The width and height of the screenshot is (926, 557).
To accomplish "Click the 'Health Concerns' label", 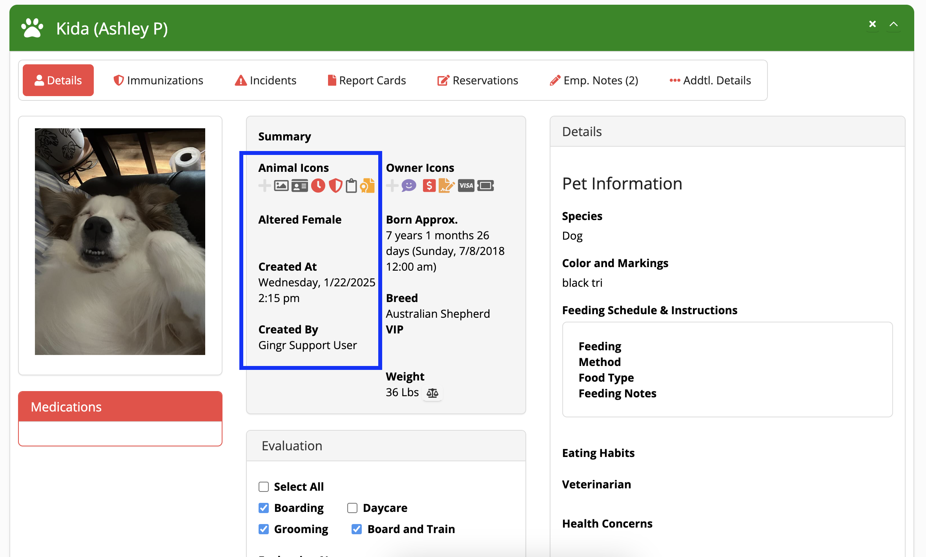I will click(607, 524).
